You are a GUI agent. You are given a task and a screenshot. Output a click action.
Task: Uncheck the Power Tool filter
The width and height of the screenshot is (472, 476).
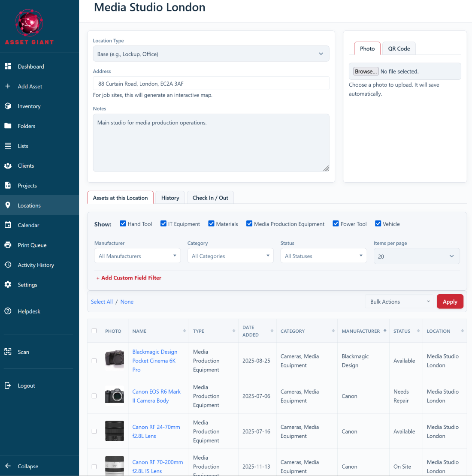(x=336, y=223)
